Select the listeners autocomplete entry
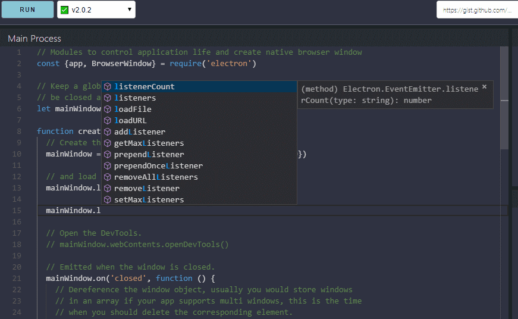This screenshot has width=518, height=319. [135, 98]
